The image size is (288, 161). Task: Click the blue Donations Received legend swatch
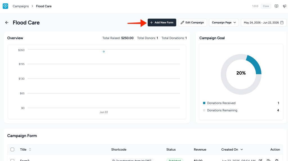(x=204, y=103)
